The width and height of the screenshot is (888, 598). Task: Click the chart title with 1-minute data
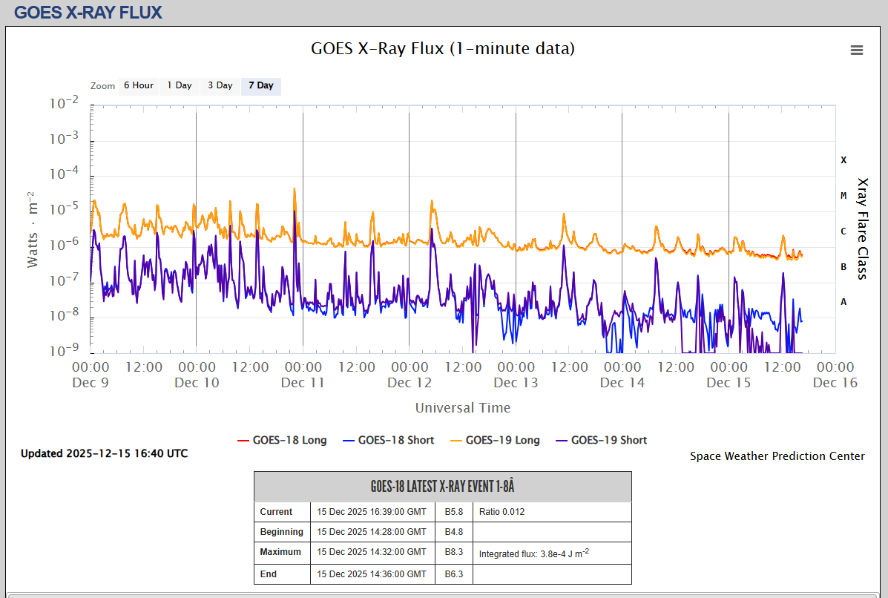[x=443, y=49]
